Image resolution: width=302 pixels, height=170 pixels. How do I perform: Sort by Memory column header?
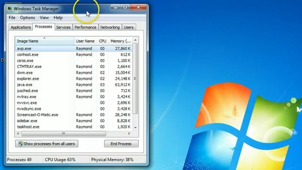tap(120, 41)
